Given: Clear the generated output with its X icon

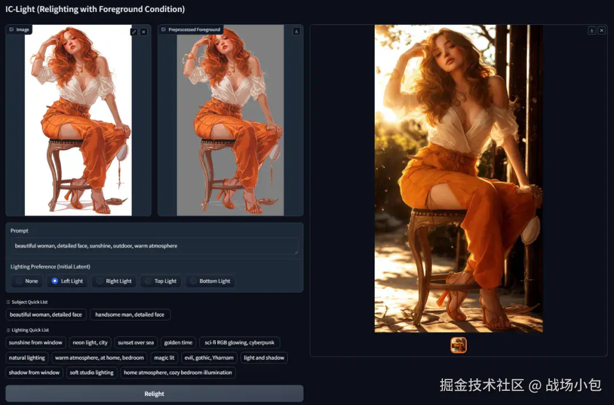Looking at the screenshot, I should pyautogui.click(x=601, y=30).
